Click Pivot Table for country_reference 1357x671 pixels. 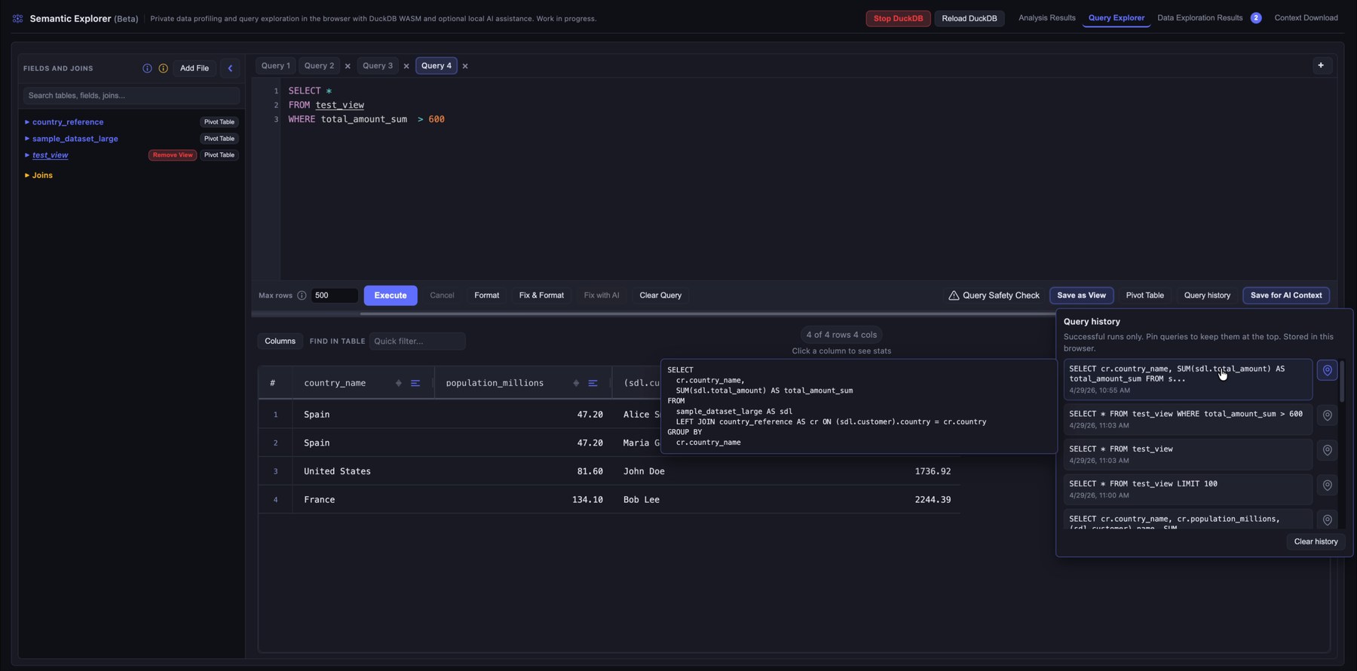point(219,122)
